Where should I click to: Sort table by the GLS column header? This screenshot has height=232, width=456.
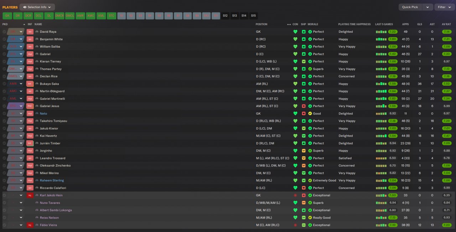(420, 24)
